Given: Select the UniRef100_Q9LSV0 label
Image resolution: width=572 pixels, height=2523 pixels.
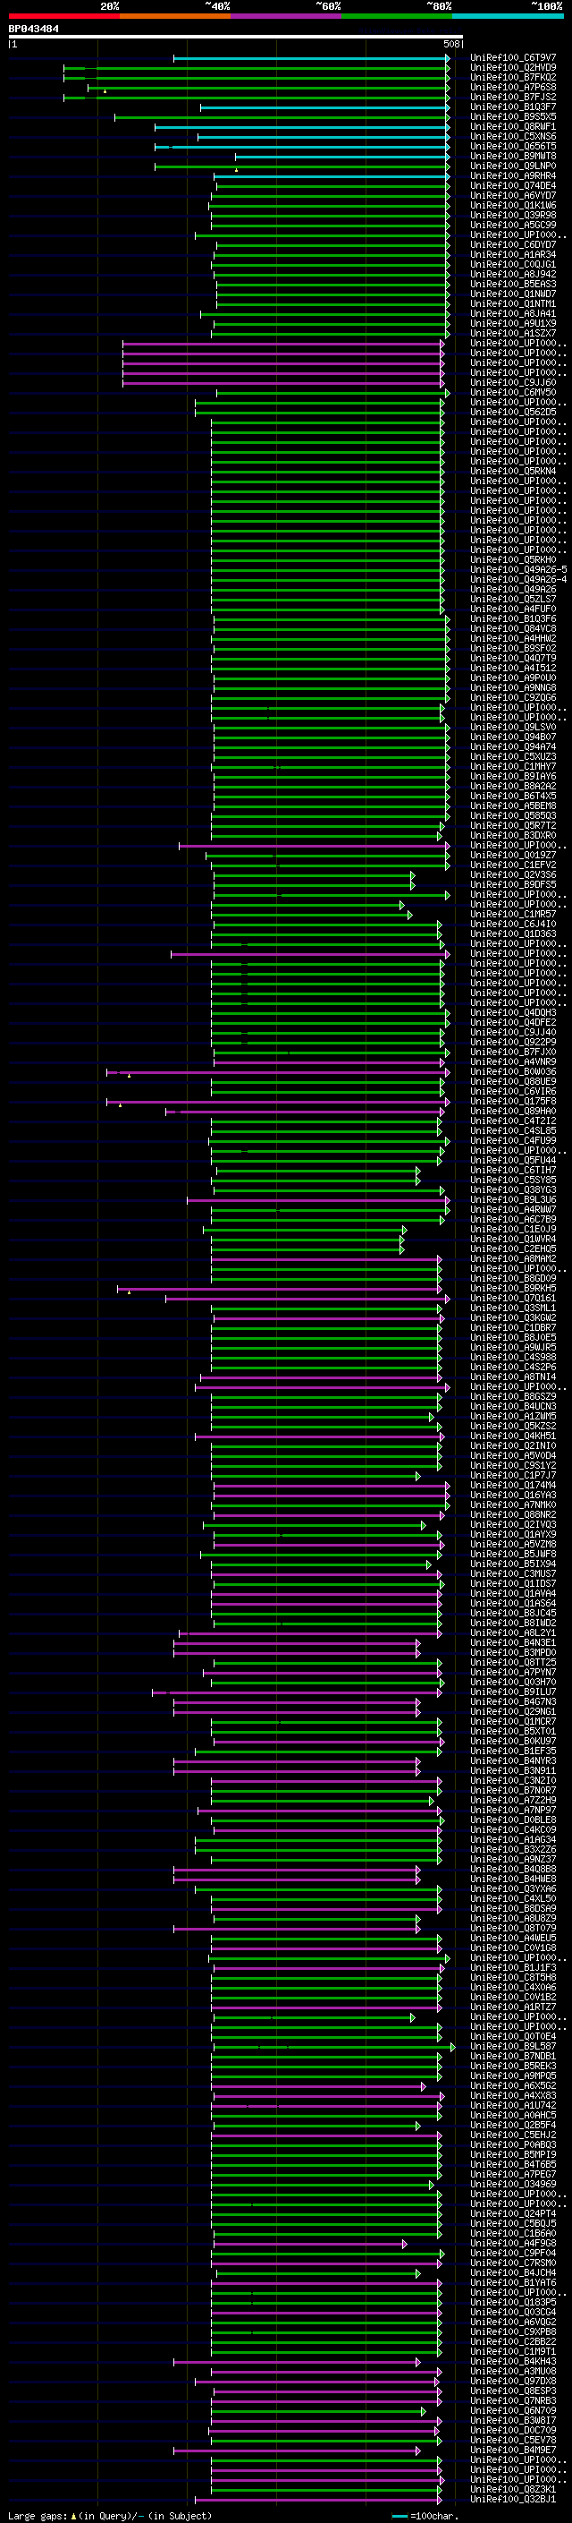Looking at the screenshot, I should click(x=513, y=727).
